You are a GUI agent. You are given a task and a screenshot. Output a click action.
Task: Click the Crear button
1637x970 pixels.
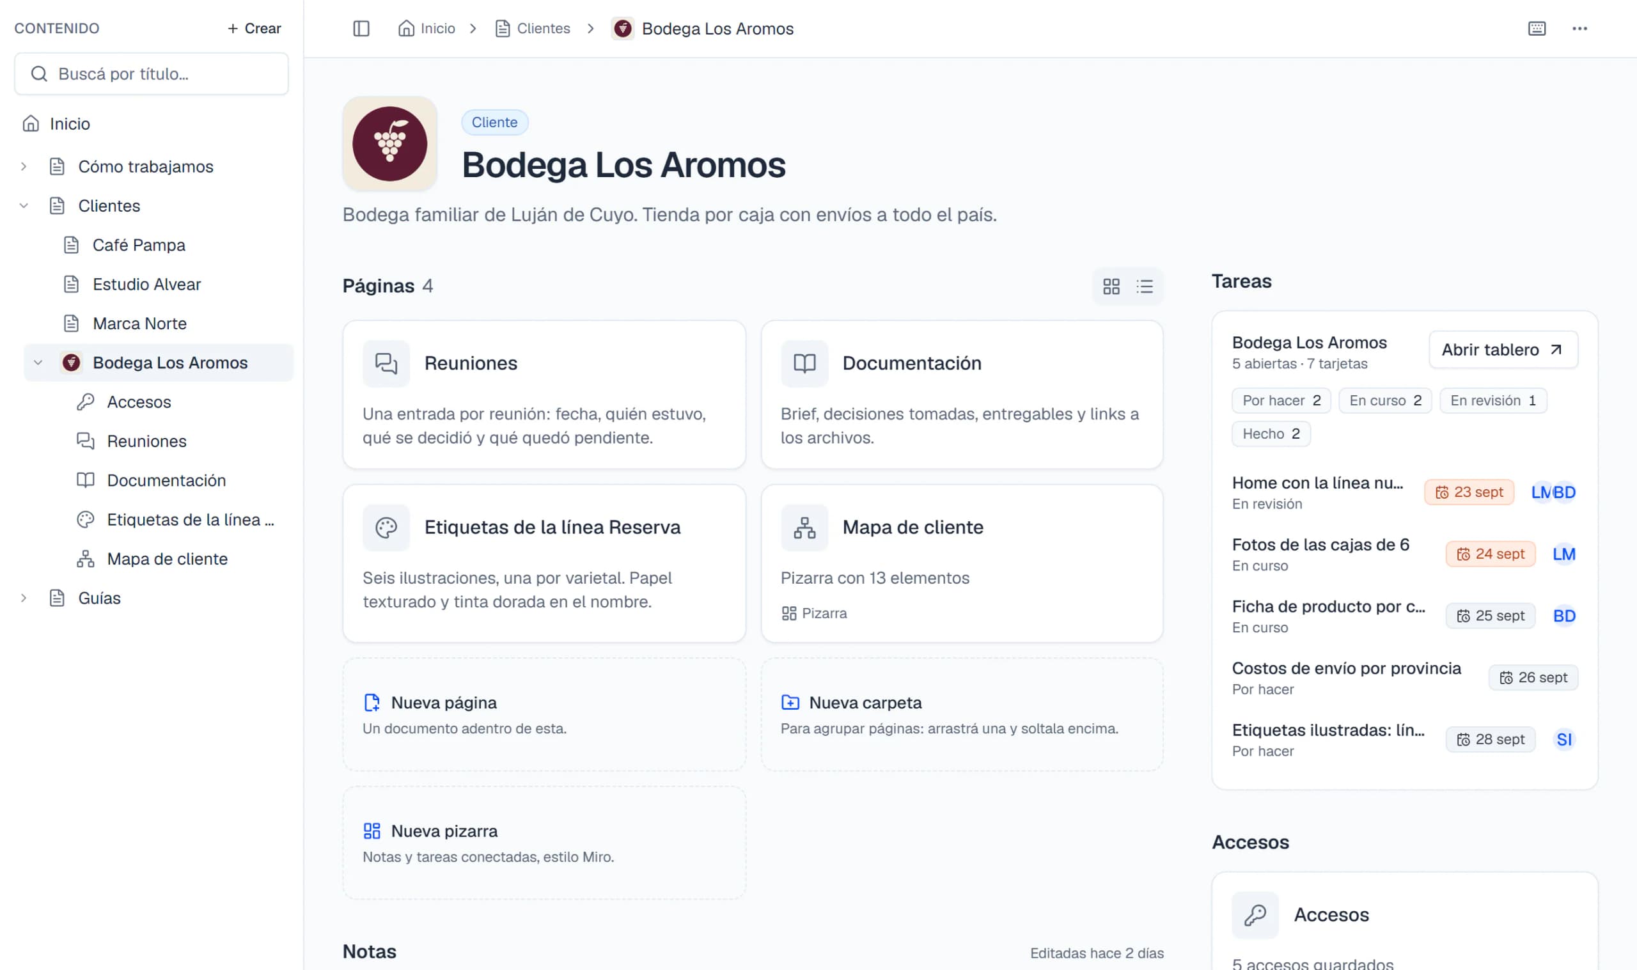[x=254, y=28]
